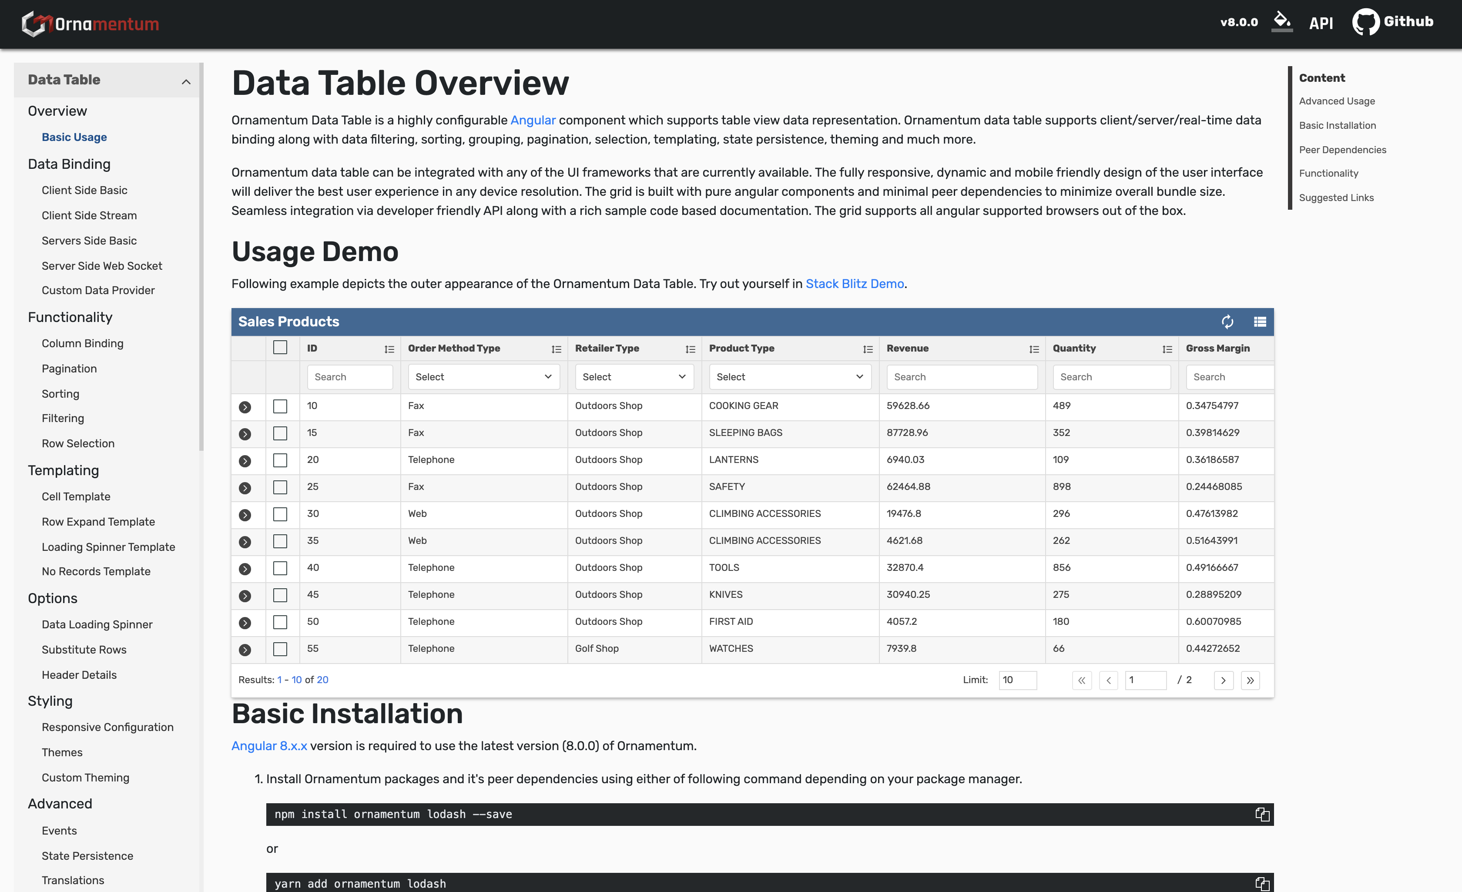Expand the row with ID 10

point(245,406)
